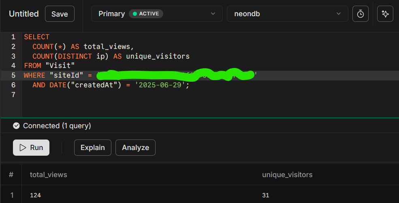The image size is (399, 203).
Task: Expand the Primary branch dropdown chevron
Action: coord(213,14)
